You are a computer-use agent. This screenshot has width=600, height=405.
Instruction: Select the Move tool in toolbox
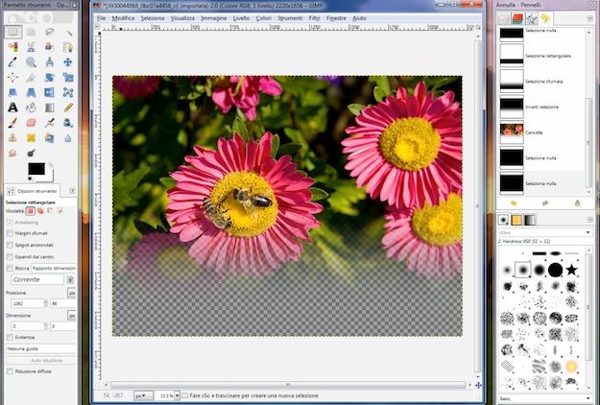(68, 62)
